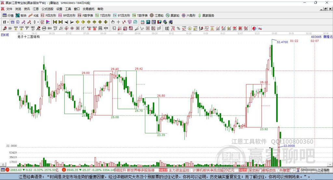Click the percent sign tool icon
The height and width of the screenshot is (180, 333).
pyautogui.click(x=179, y=29)
